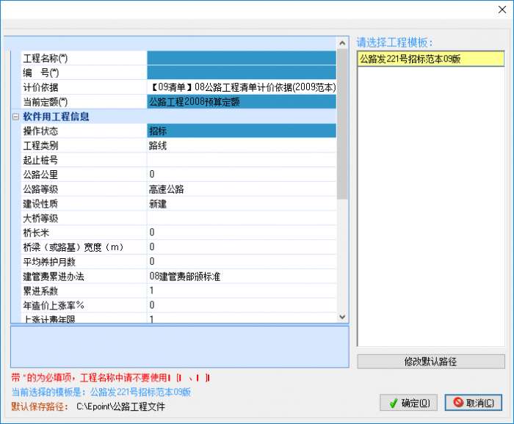Click the scrollbar up arrow
Image resolution: width=514 pixels, height=424 pixels.
click(x=342, y=43)
